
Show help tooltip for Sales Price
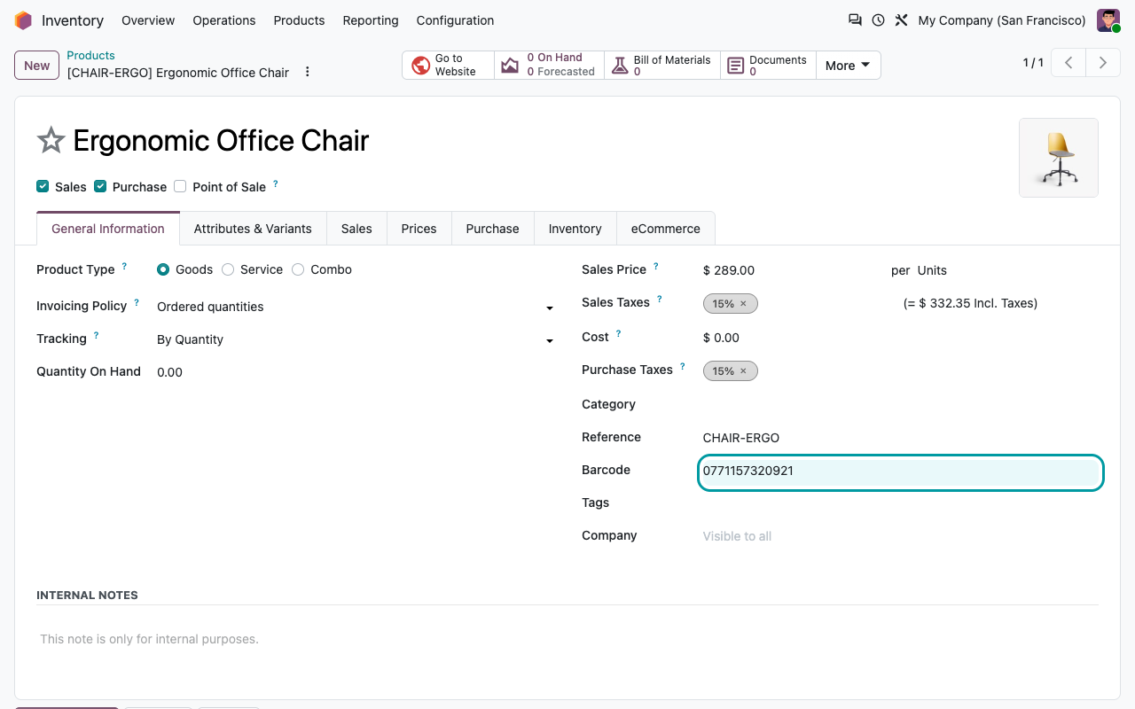(x=656, y=266)
